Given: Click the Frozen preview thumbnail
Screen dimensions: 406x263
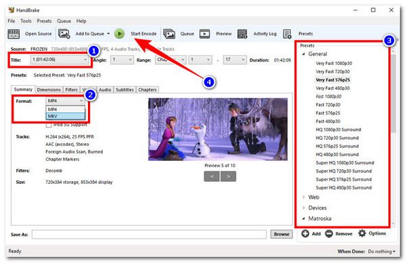Looking at the screenshot, I should click(x=218, y=129).
